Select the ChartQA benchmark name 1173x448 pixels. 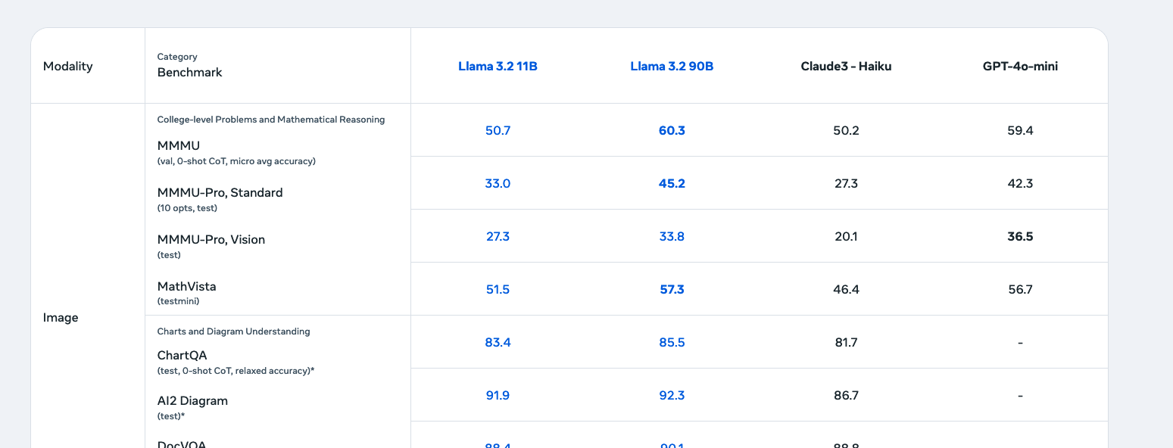[183, 356]
